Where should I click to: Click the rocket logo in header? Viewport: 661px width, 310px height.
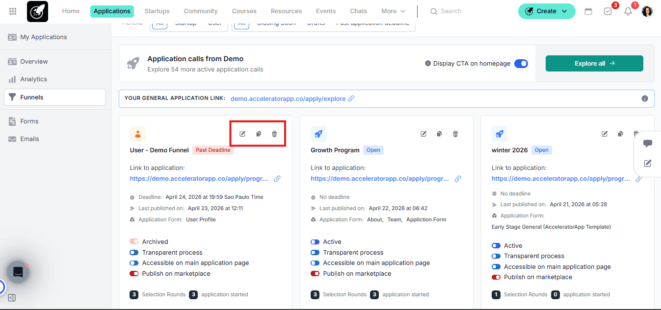(x=37, y=11)
